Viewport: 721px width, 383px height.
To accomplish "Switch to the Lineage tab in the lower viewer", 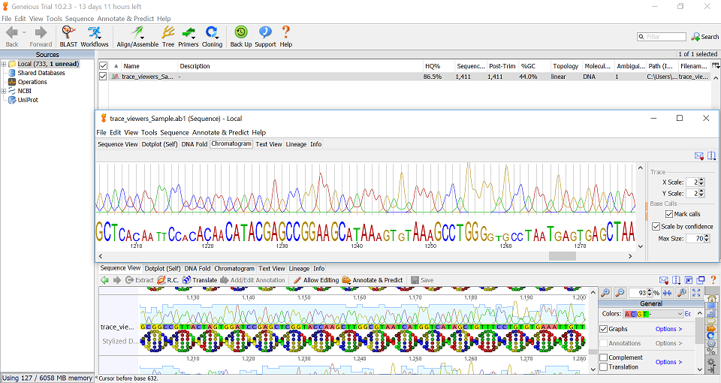I will [299, 269].
